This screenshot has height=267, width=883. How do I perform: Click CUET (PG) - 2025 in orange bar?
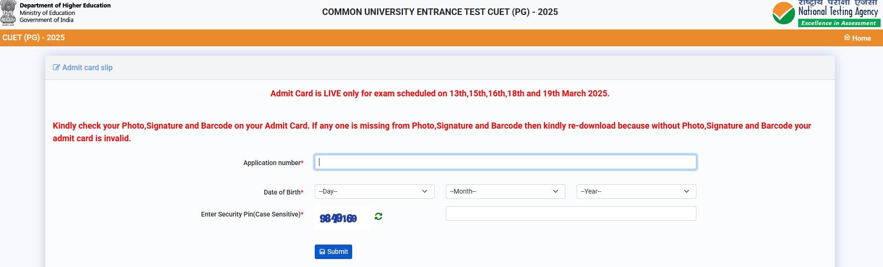tap(34, 37)
